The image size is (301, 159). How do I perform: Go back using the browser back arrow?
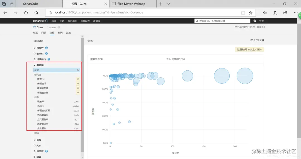(x=5, y=13)
